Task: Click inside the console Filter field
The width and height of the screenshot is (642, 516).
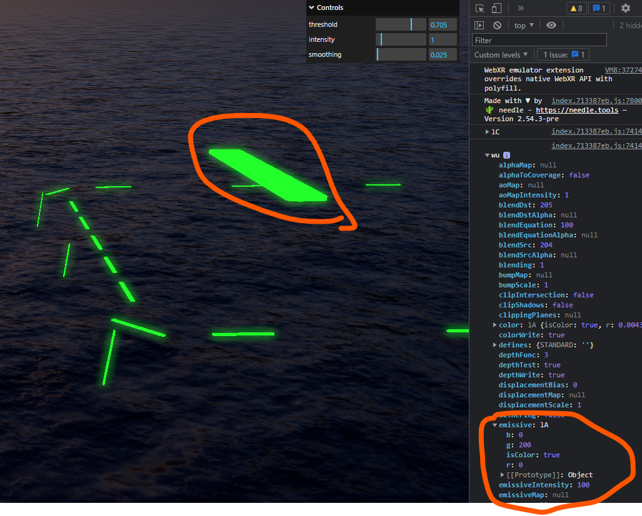Action: [x=539, y=39]
